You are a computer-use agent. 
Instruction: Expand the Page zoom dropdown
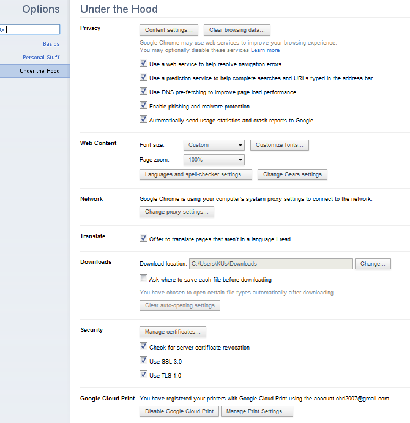point(214,160)
